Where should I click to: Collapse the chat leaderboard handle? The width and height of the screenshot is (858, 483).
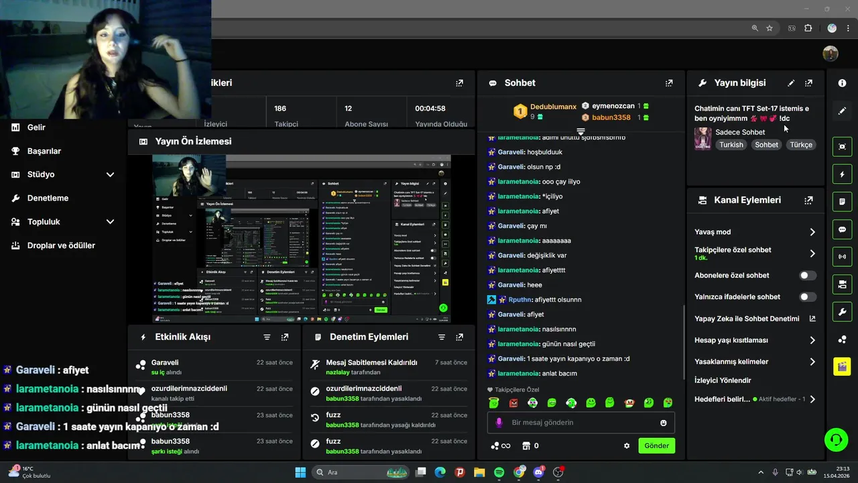point(580,131)
